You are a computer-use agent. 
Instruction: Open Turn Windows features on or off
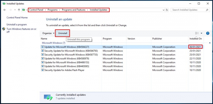(x=22, y=30)
